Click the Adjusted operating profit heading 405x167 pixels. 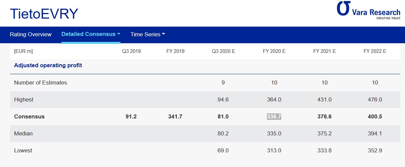(48, 66)
